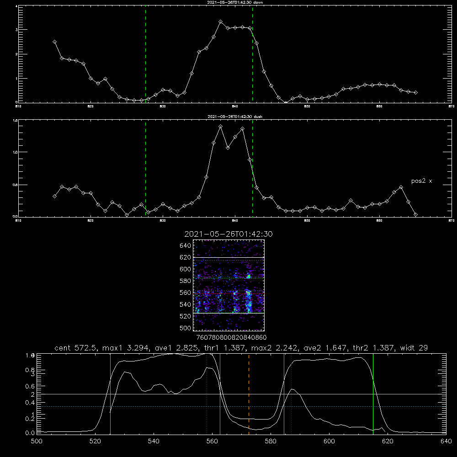This screenshot has width=457, height=457.
Task: Click the '620' y-axis label of heat map
Action: point(185,257)
